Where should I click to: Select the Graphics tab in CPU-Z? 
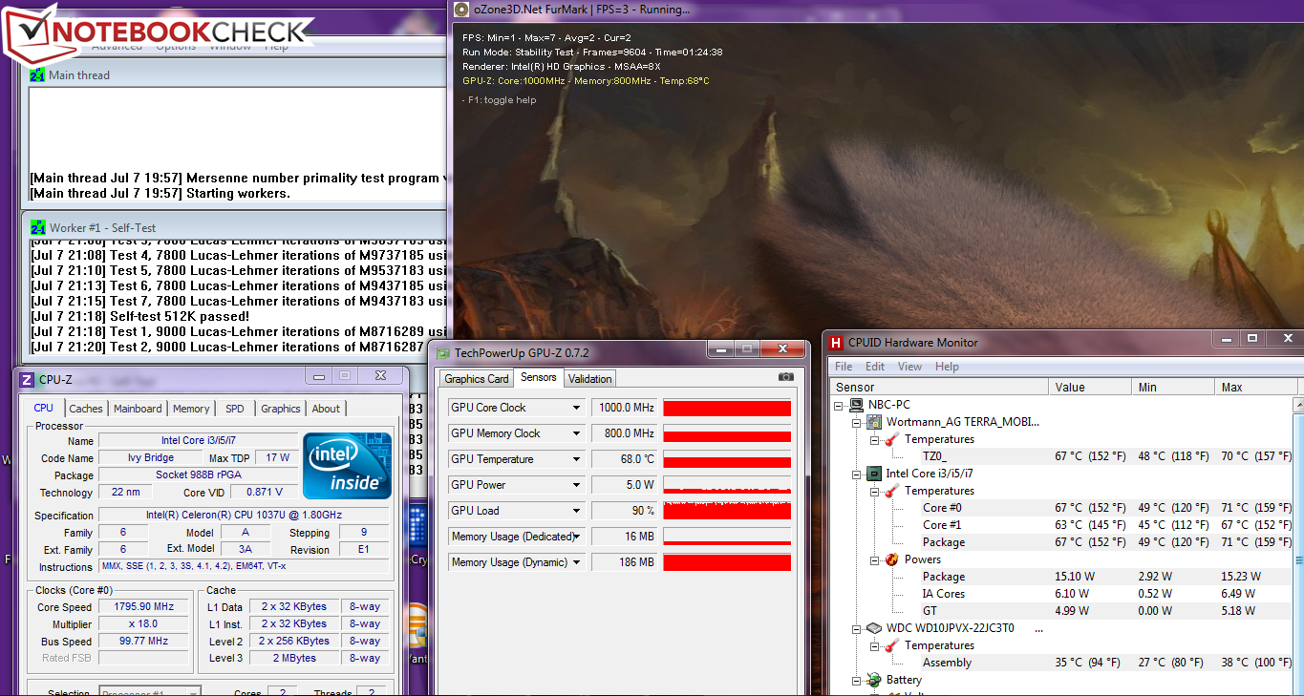281,409
